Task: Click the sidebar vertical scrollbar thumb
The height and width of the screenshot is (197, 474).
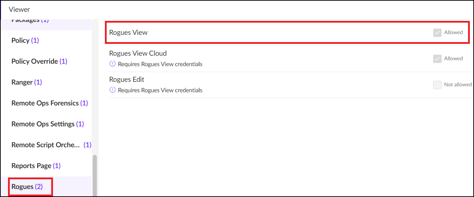Action: pyautogui.click(x=94, y=176)
